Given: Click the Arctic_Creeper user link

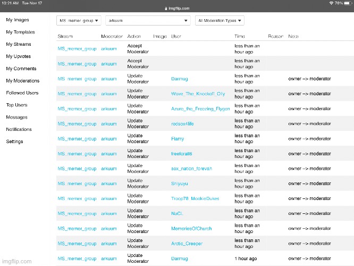Looking at the screenshot, I should 188,243.
